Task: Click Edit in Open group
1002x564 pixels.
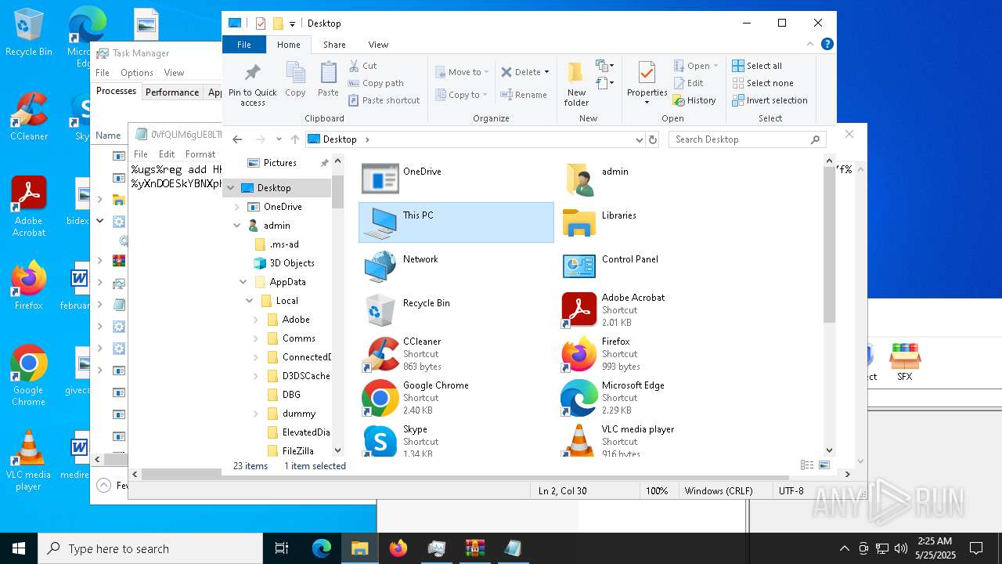Action: click(x=688, y=83)
